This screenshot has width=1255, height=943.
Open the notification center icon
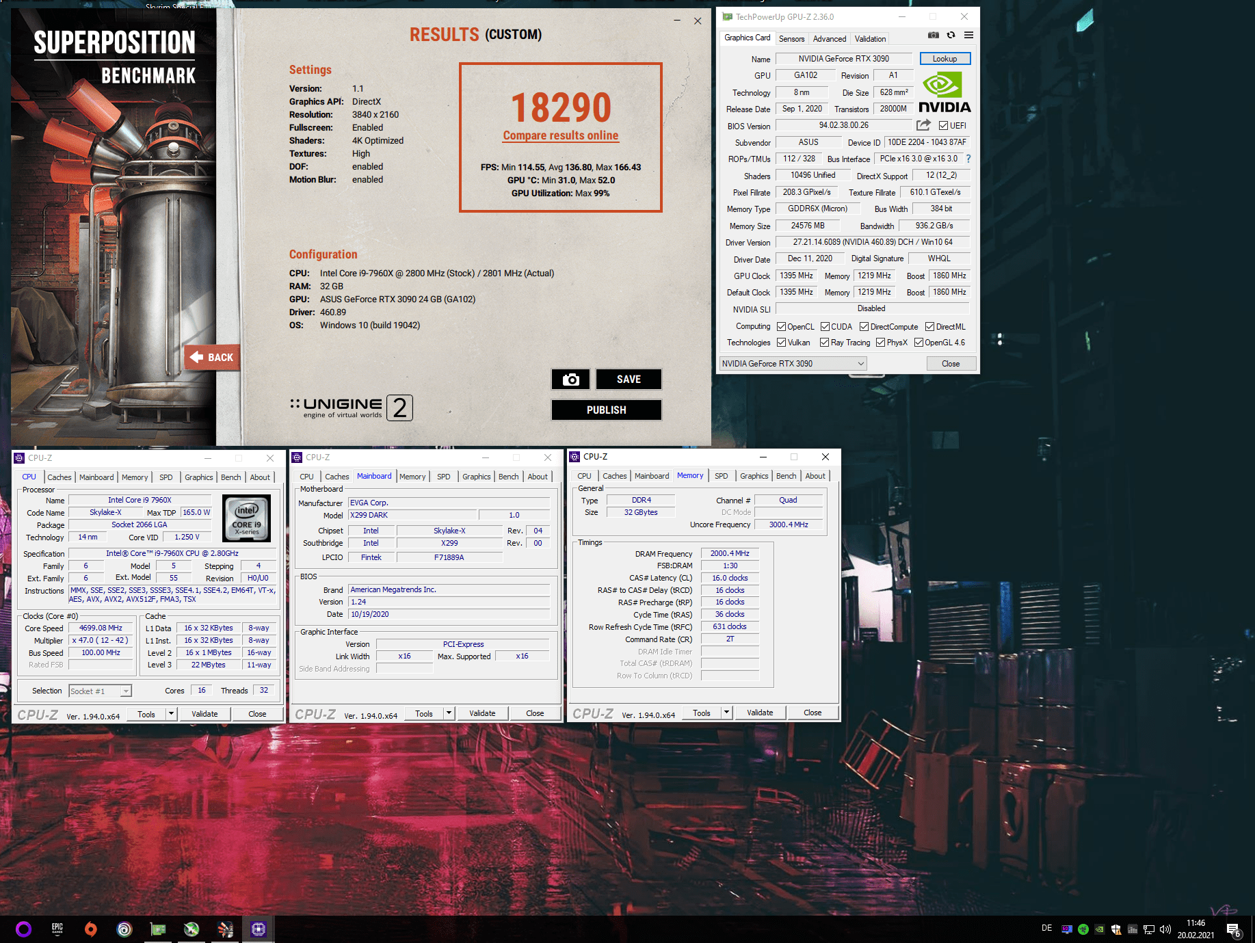pyautogui.click(x=1233, y=929)
